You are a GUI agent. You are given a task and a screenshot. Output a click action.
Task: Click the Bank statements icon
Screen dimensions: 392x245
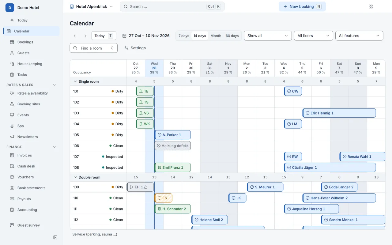coord(12,188)
